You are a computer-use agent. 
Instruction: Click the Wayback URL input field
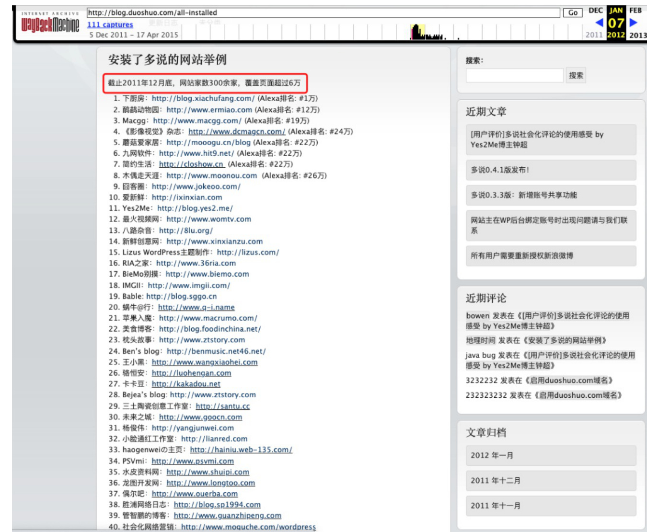click(x=323, y=12)
